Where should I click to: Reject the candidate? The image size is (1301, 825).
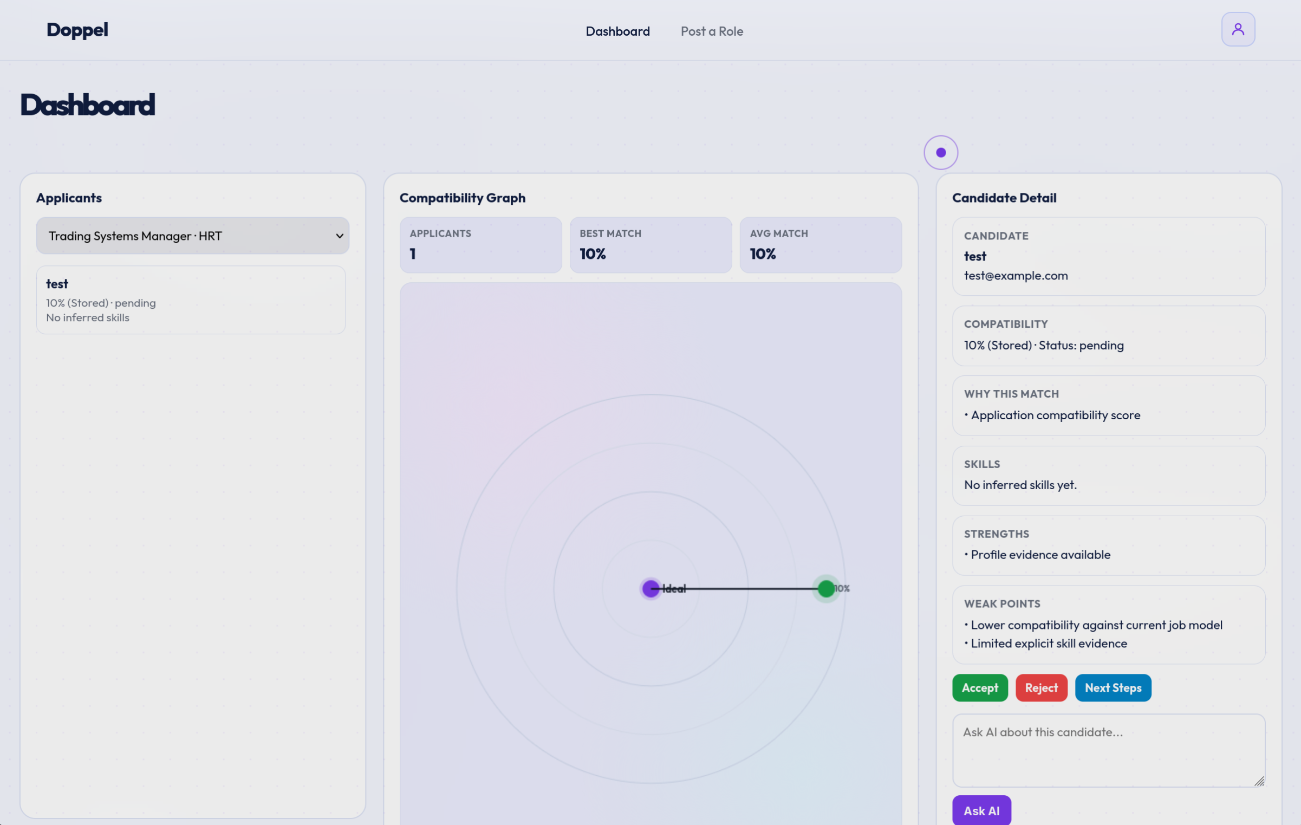click(x=1040, y=687)
